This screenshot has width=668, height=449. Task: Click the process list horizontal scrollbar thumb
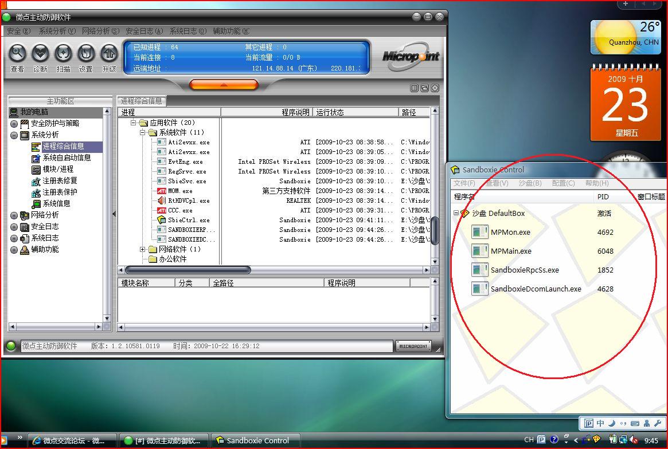188,270
